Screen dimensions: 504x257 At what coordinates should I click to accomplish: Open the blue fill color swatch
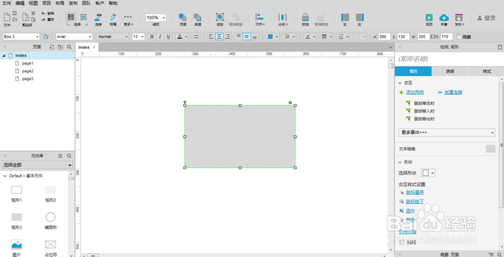[273, 37]
